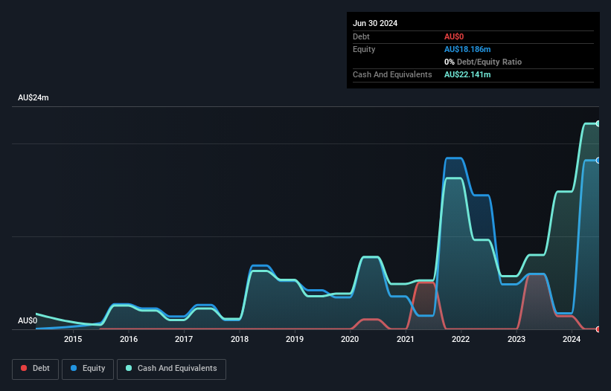Image resolution: width=611 pixels, height=391 pixels.
Task: Click the 2021 x-axis label
Action: click(406, 339)
